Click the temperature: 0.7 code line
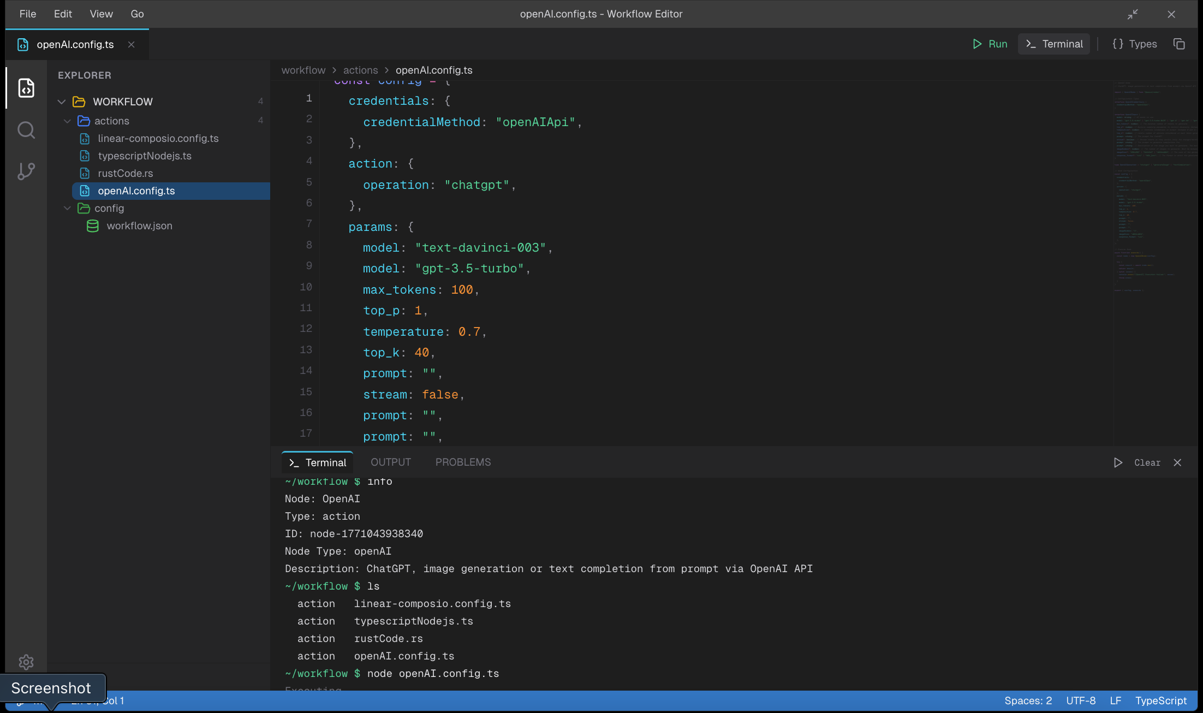Image resolution: width=1203 pixels, height=713 pixels. point(425,332)
